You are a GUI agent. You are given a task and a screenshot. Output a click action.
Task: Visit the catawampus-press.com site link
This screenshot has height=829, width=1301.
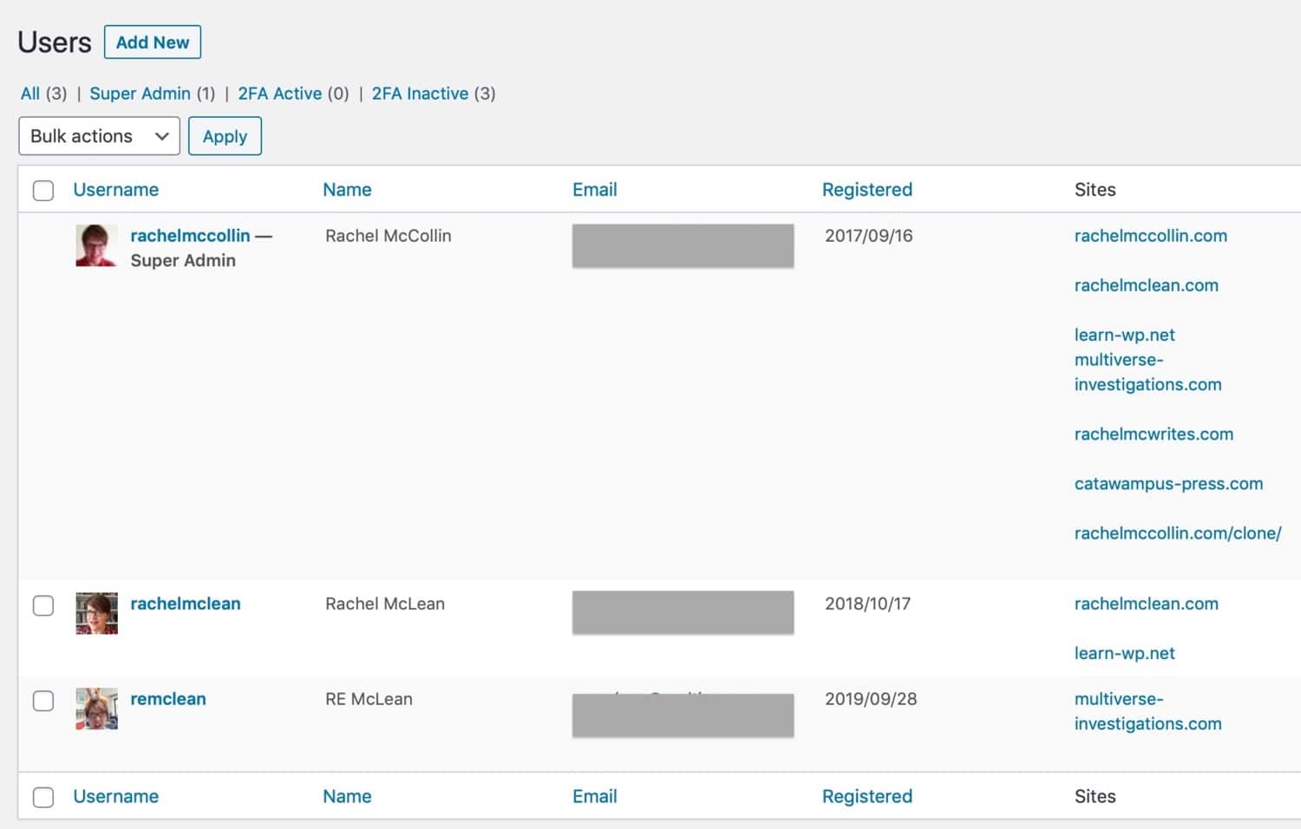point(1168,484)
